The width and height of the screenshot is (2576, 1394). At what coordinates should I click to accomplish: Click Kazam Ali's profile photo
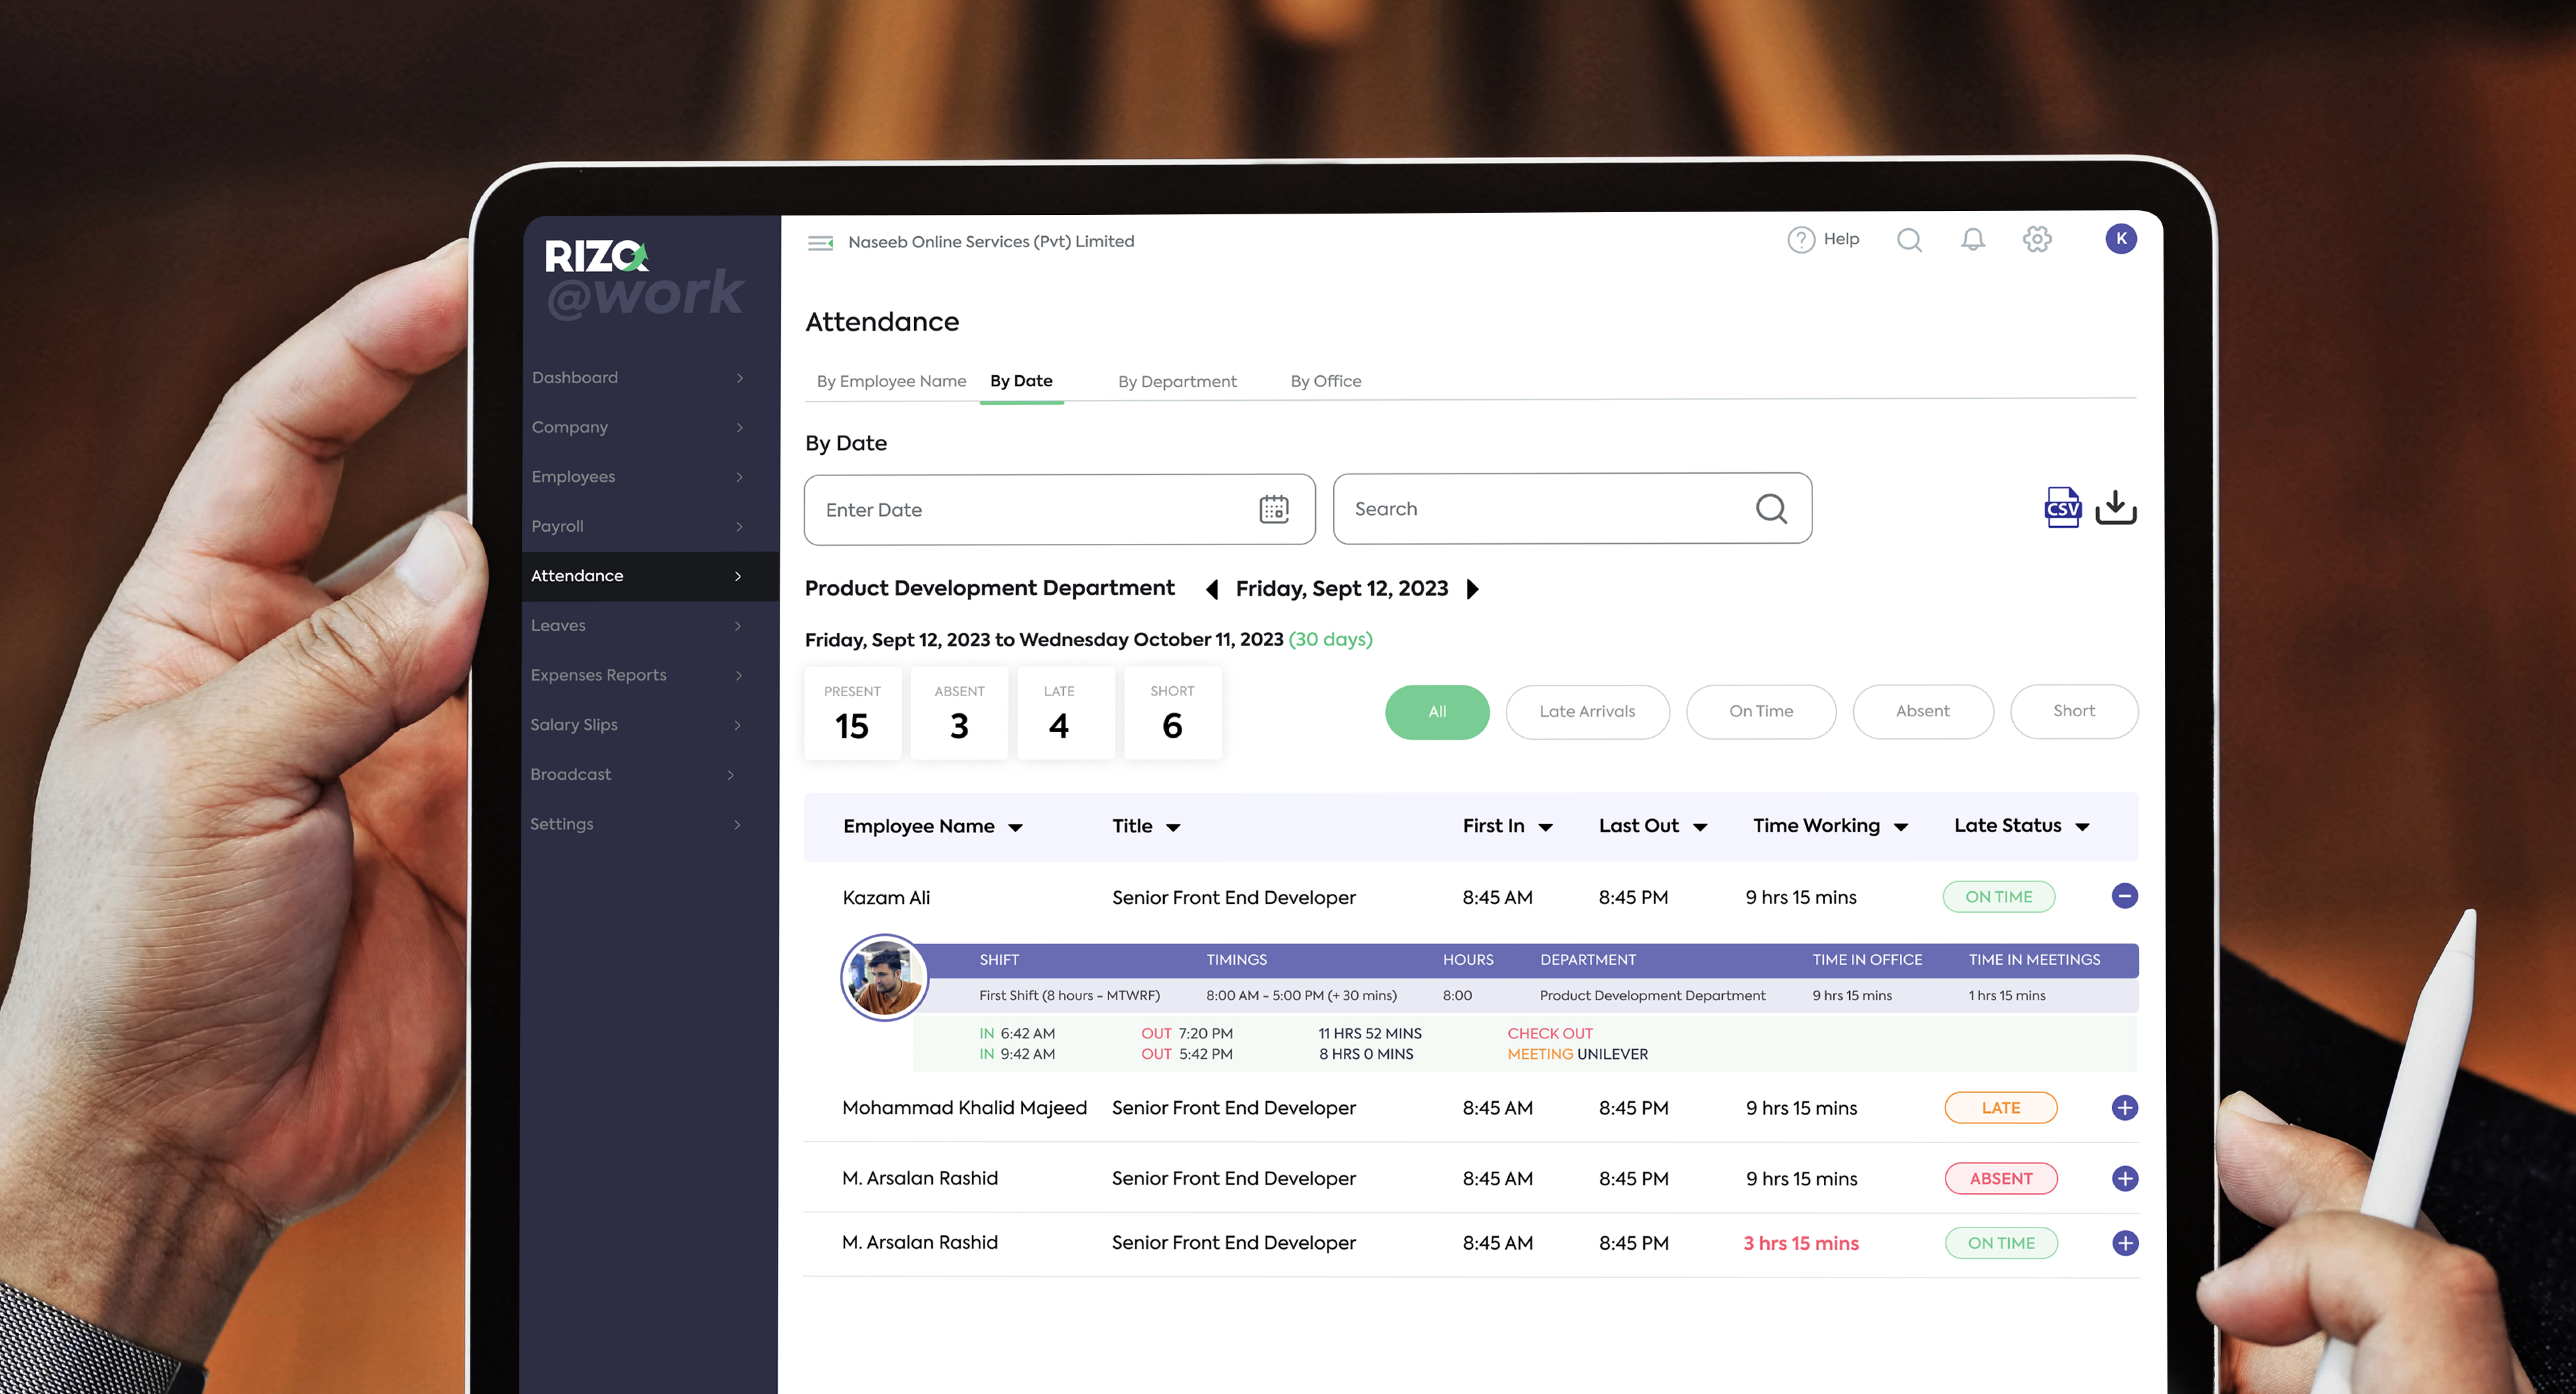pyautogui.click(x=884, y=977)
